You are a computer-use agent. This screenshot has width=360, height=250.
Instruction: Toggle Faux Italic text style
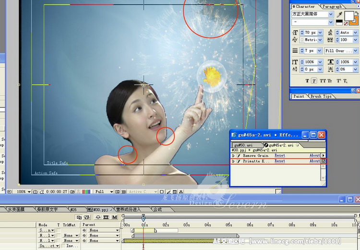(314, 81)
